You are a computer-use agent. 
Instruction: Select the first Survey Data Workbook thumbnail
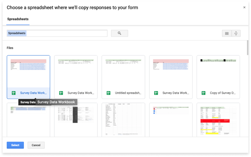tap(29, 72)
